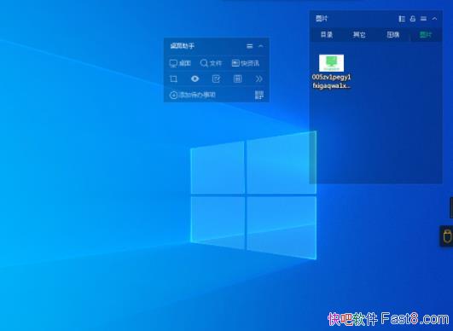The height and width of the screenshot is (331, 453).
Task: Open the assistant widget hamburger menu
Action: (x=250, y=46)
